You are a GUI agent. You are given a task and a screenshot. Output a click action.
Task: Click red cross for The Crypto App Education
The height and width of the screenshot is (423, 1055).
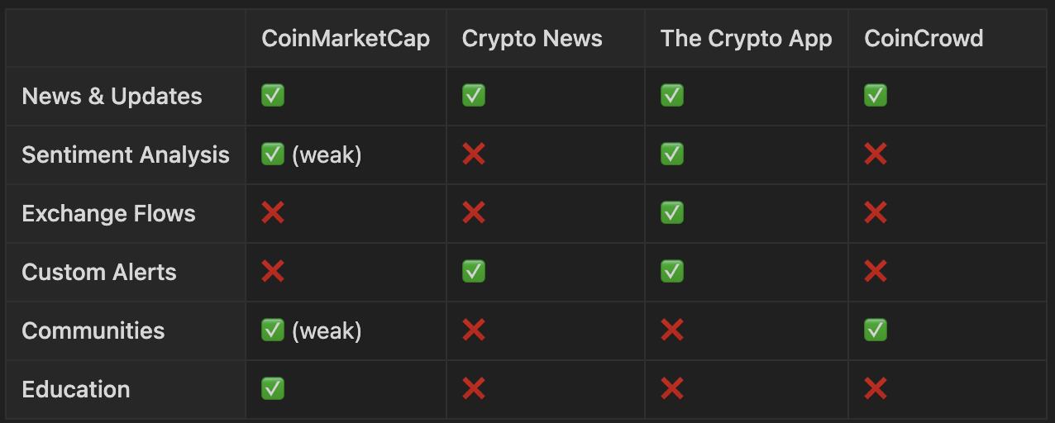click(x=672, y=389)
